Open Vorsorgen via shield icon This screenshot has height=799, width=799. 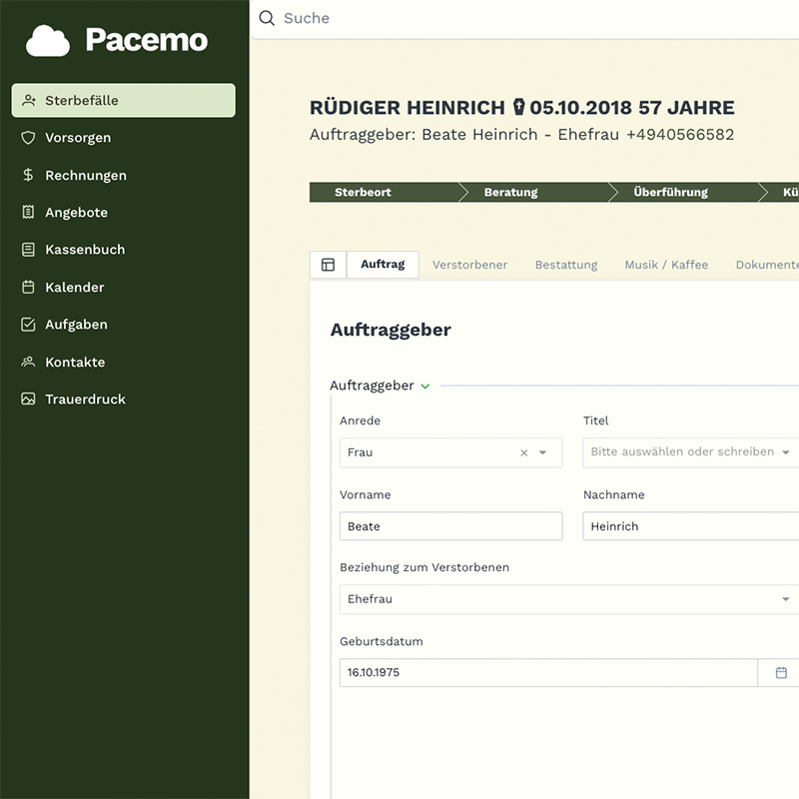[28, 138]
